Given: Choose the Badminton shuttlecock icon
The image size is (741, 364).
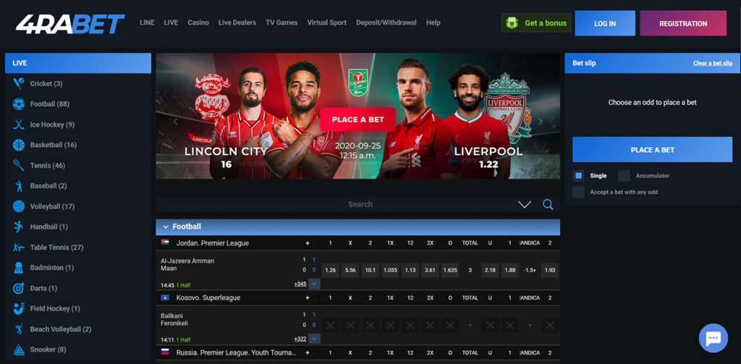Looking at the screenshot, I should (x=18, y=268).
